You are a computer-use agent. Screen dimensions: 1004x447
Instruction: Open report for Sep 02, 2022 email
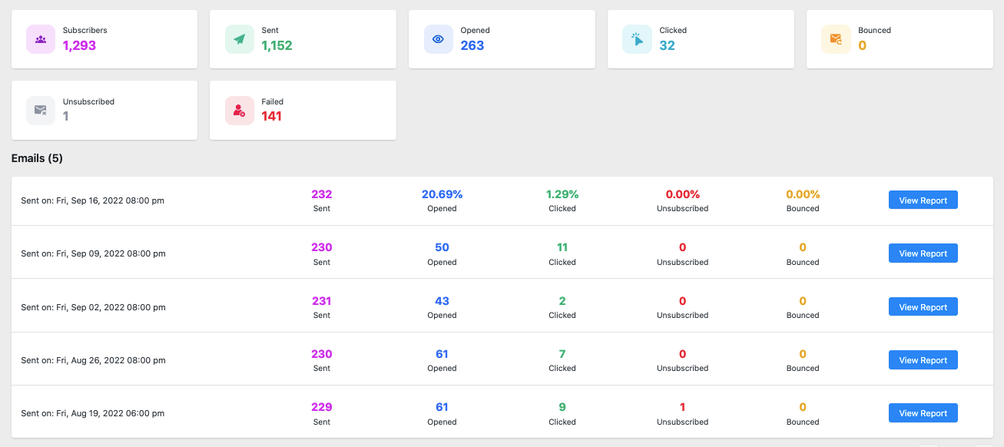(923, 307)
